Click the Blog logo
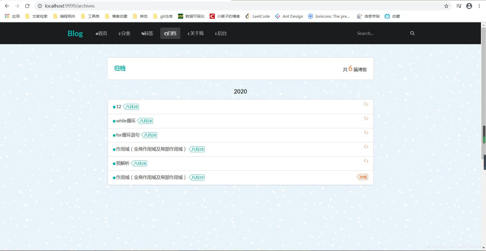The height and width of the screenshot is (251, 486). [75, 33]
